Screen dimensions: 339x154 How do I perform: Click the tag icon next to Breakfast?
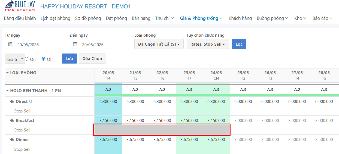pyautogui.click(x=12, y=121)
